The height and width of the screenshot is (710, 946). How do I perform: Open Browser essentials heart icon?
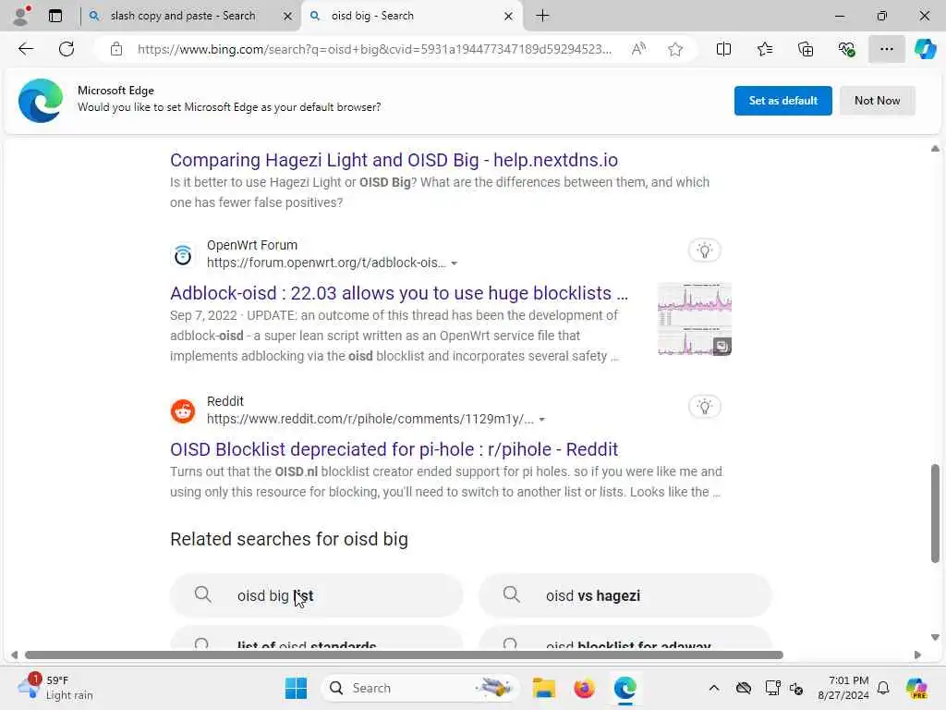[x=846, y=49]
